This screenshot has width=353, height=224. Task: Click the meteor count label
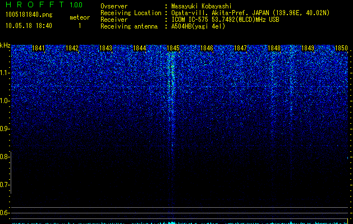coord(80,17)
